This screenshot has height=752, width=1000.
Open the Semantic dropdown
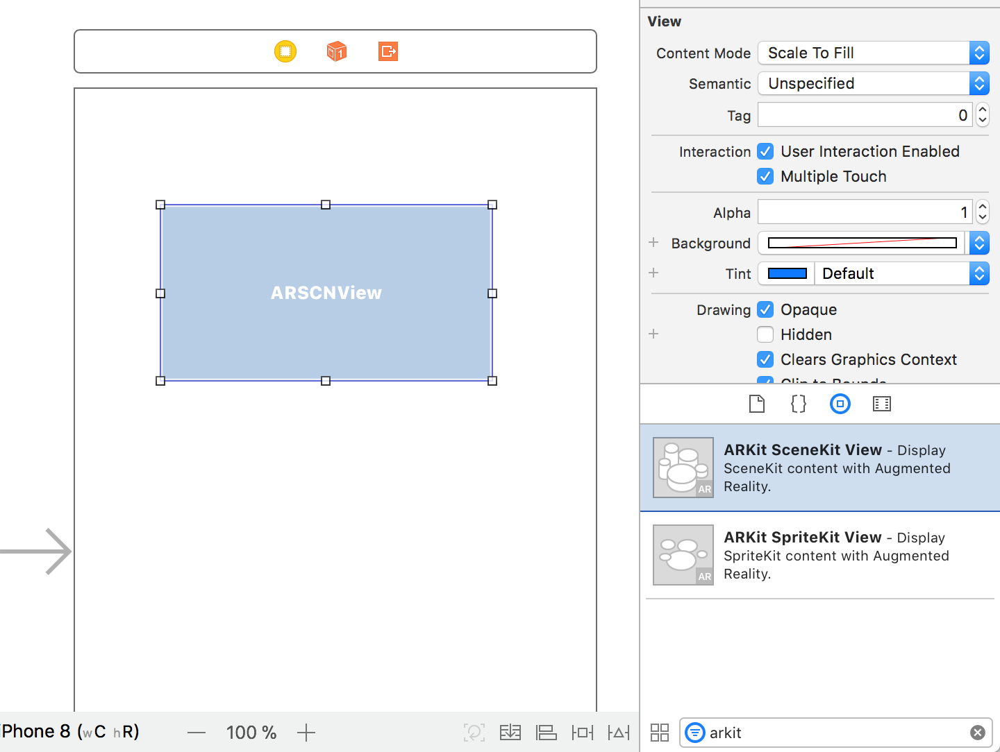tap(873, 83)
